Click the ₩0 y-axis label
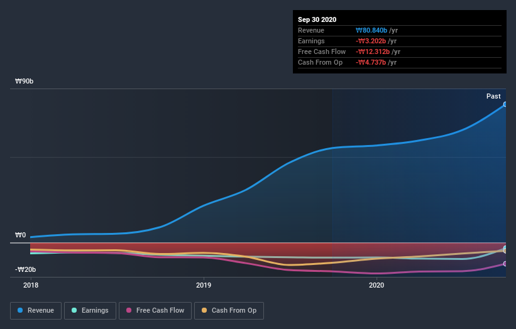This screenshot has width=516, height=329. click(20, 235)
